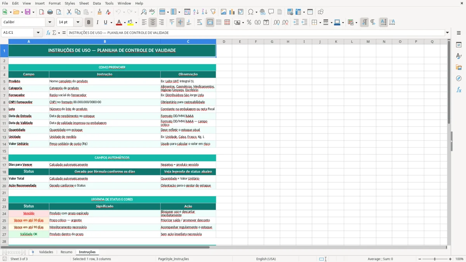This screenshot has height=262, width=466.
Task: Insert a chart using the toolbar icon
Action: click(x=232, y=12)
